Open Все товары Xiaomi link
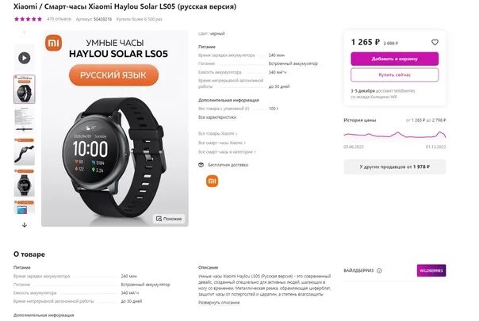The width and height of the screenshot is (479, 321). pos(217,134)
